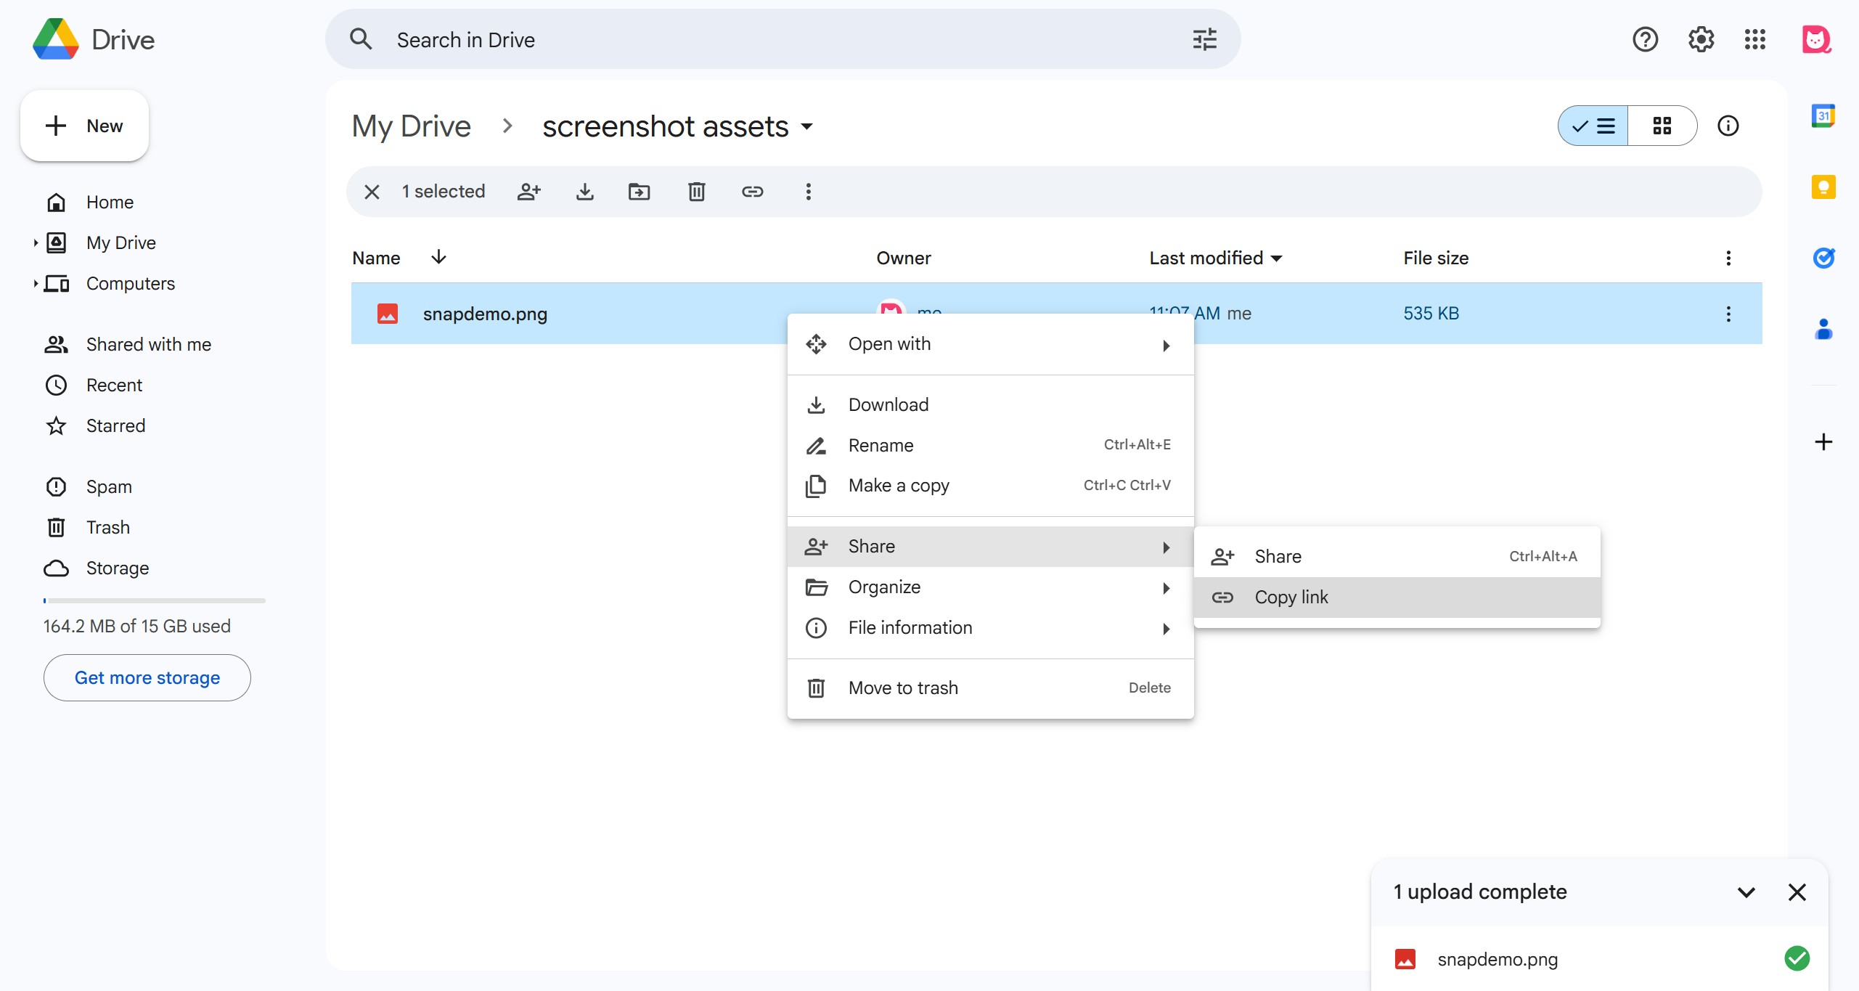This screenshot has width=1859, height=991.
Task: Expand Organize submenu
Action: (x=991, y=587)
